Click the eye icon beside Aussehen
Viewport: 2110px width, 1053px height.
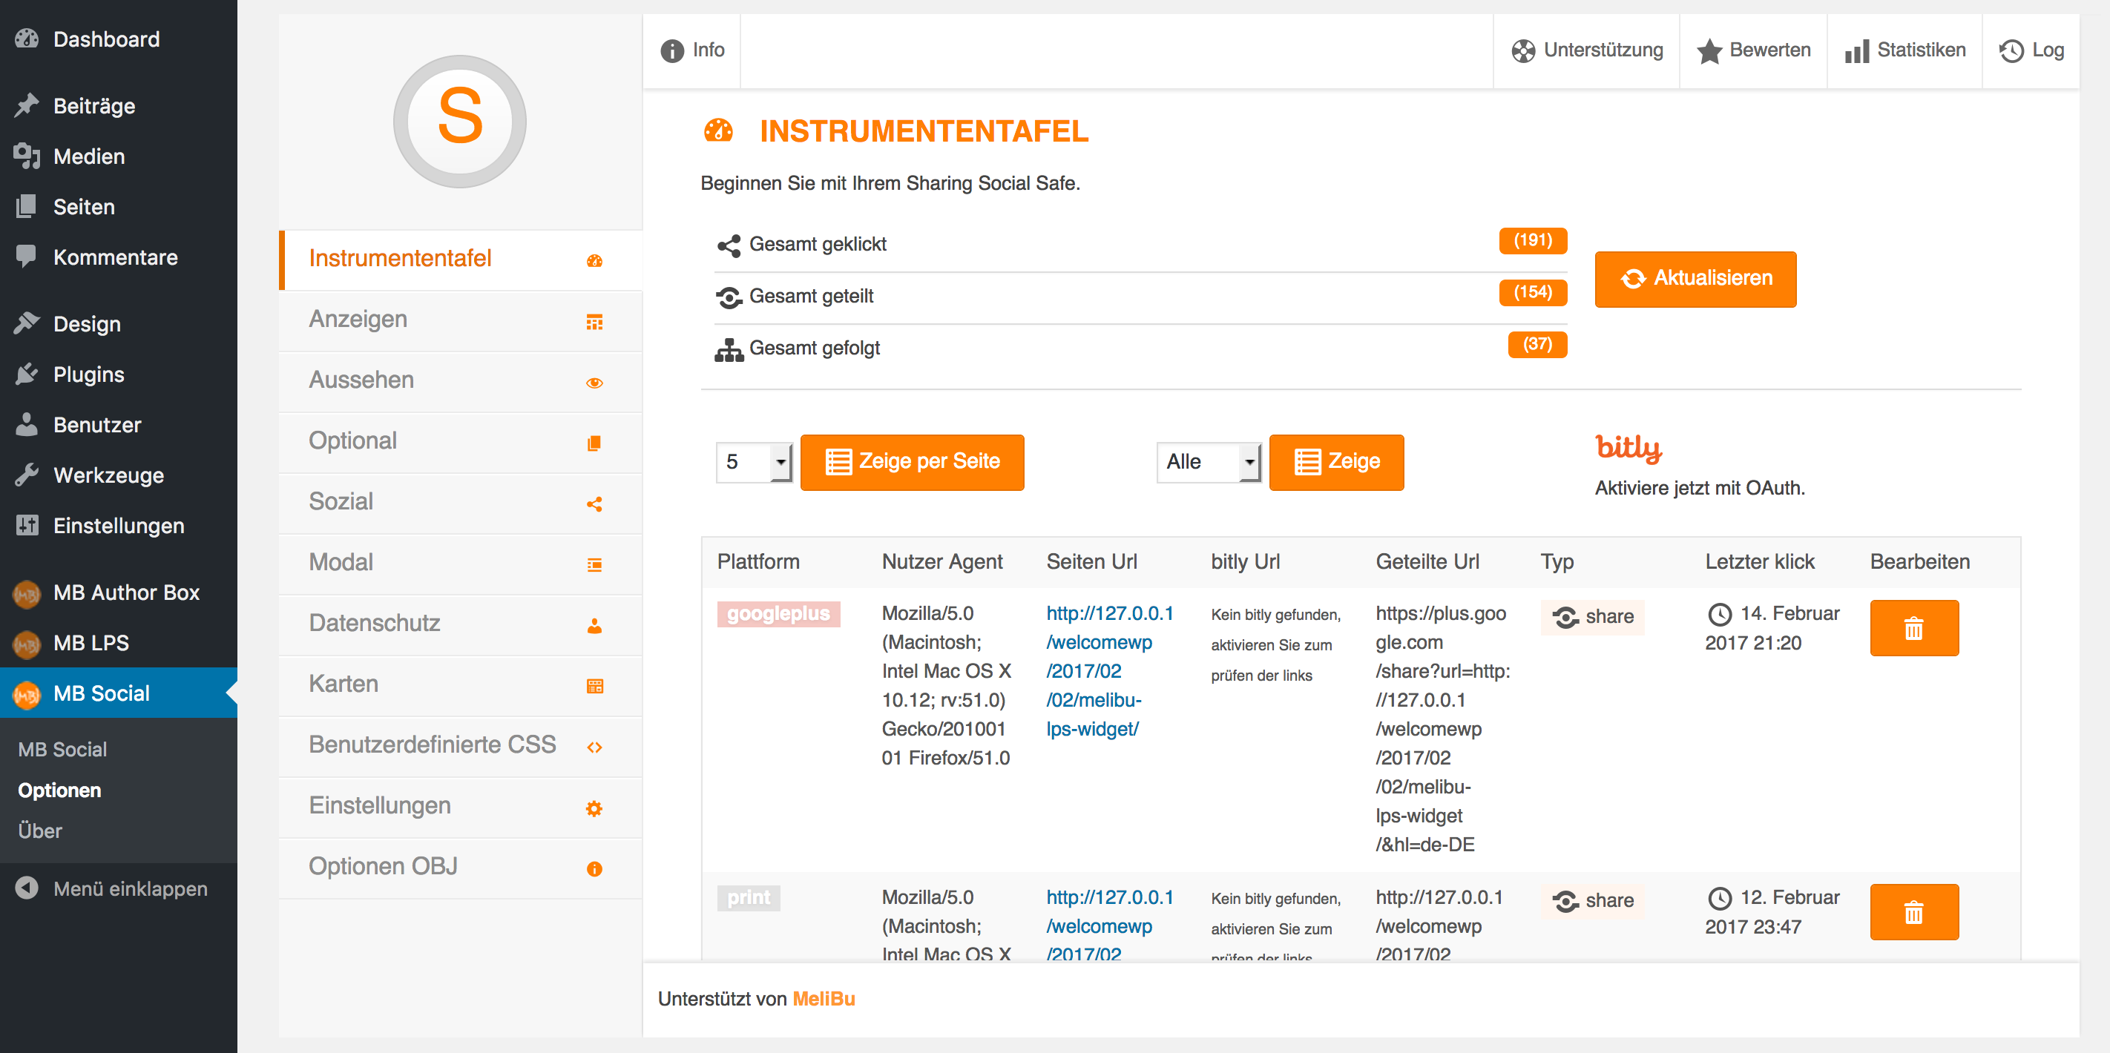pos(595,383)
